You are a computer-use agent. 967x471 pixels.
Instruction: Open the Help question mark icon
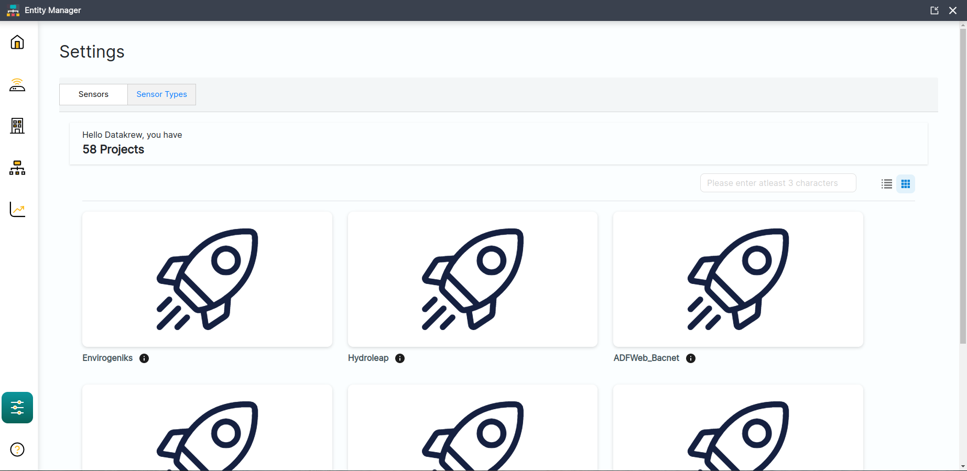(x=17, y=450)
